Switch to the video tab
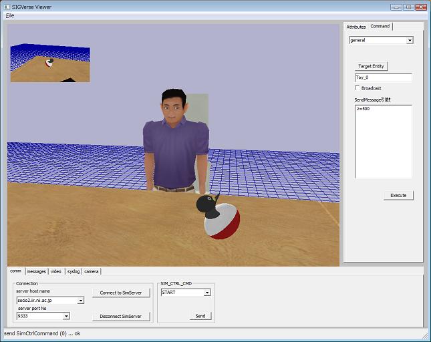This screenshot has width=431, height=342. tap(56, 271)
